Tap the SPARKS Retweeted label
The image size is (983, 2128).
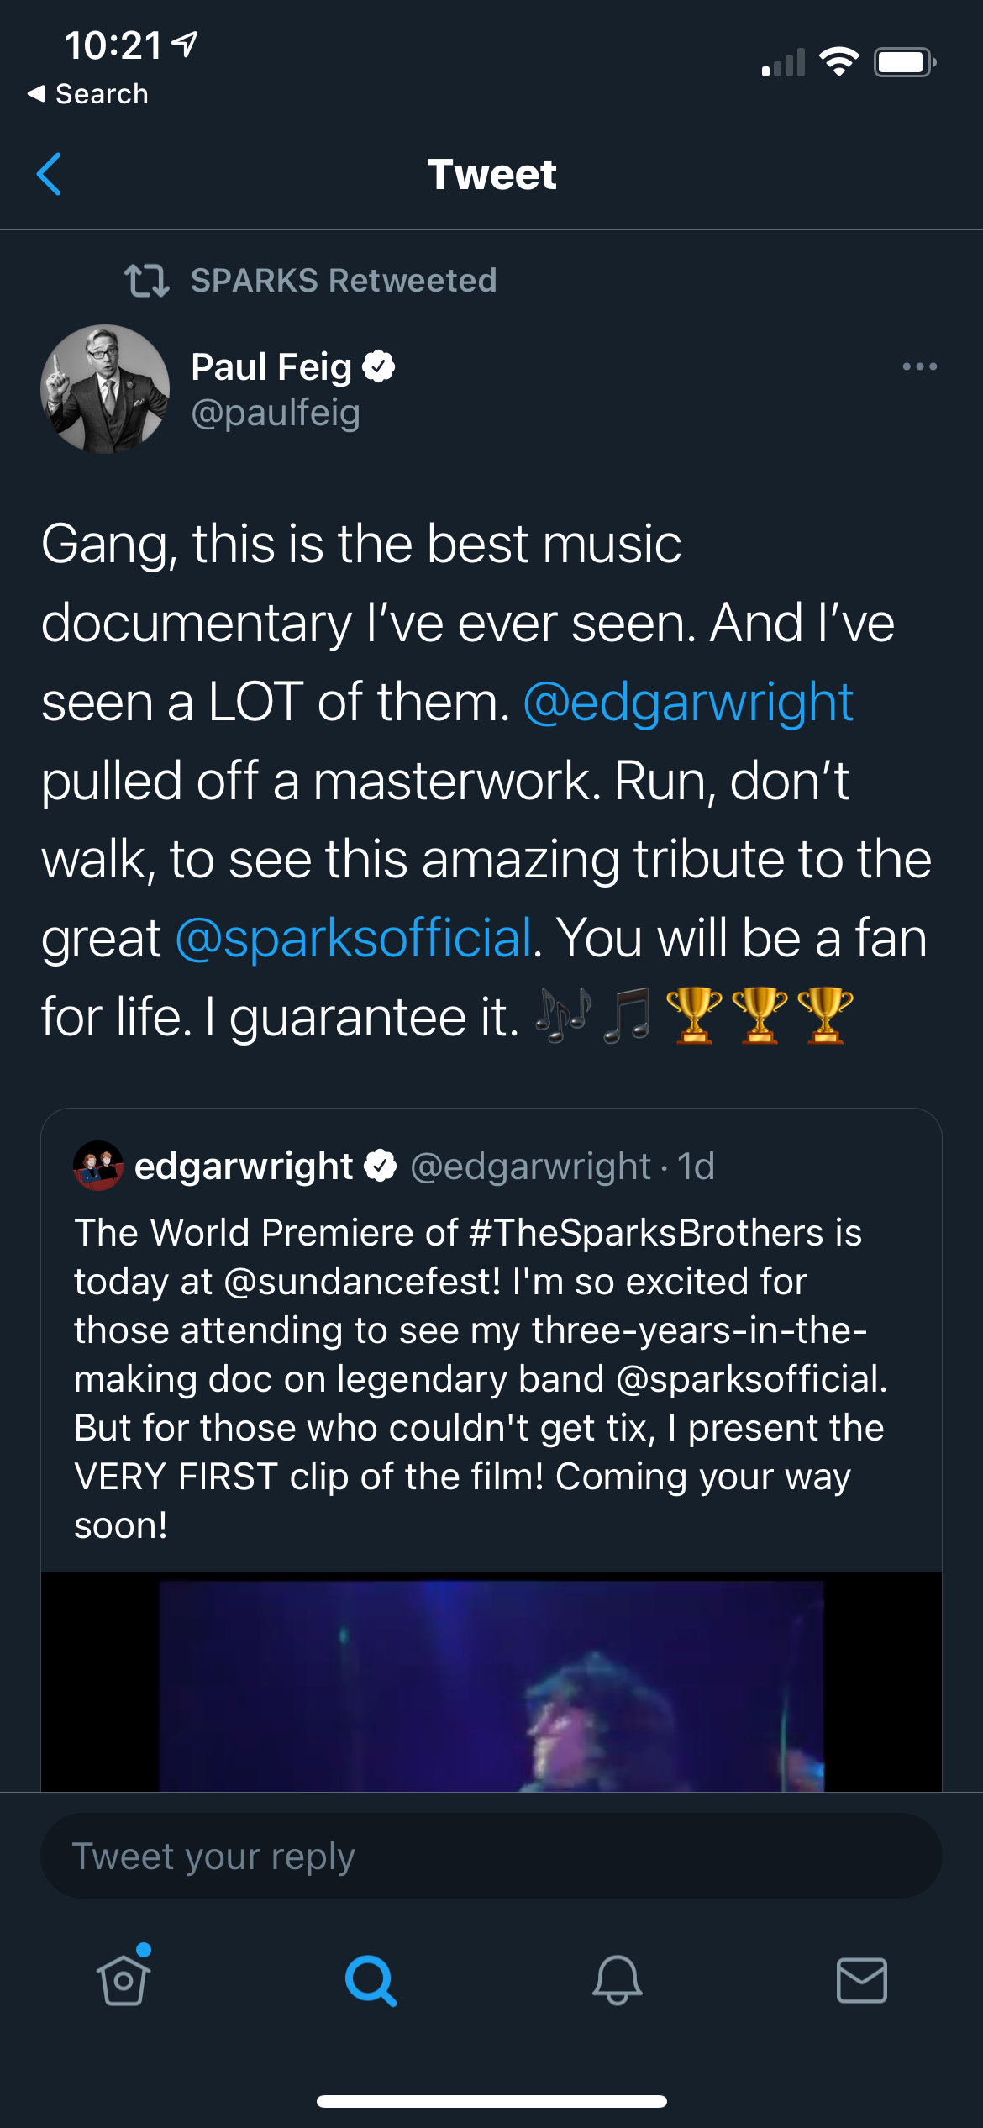pyautogui.click(x=344, y=281)
